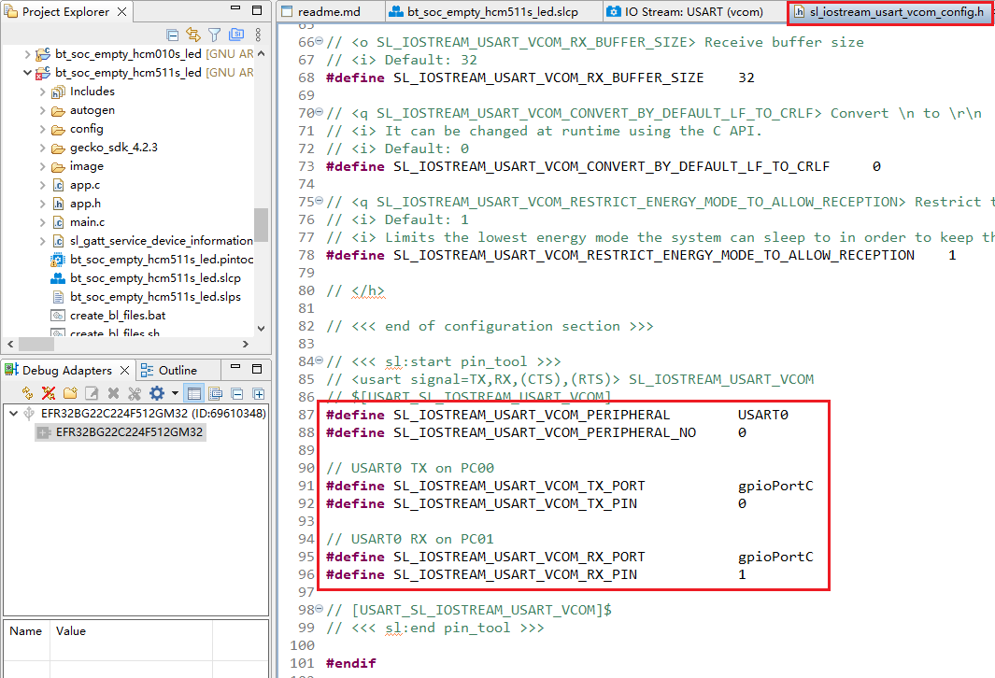The height and width of the screenshot is (678, 995).
Task: Enable link editor with Project Explorer
Action: 193,35
